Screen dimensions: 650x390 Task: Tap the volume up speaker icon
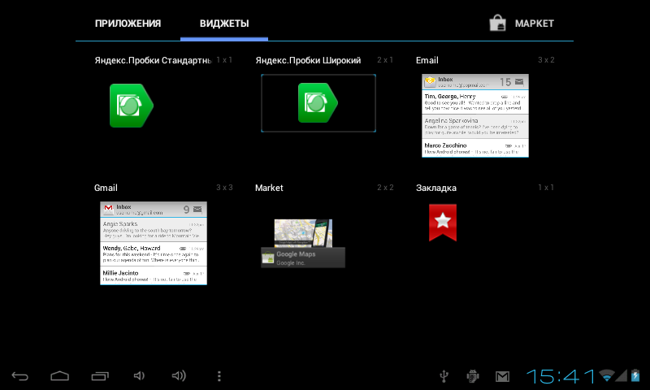point(179,375)
